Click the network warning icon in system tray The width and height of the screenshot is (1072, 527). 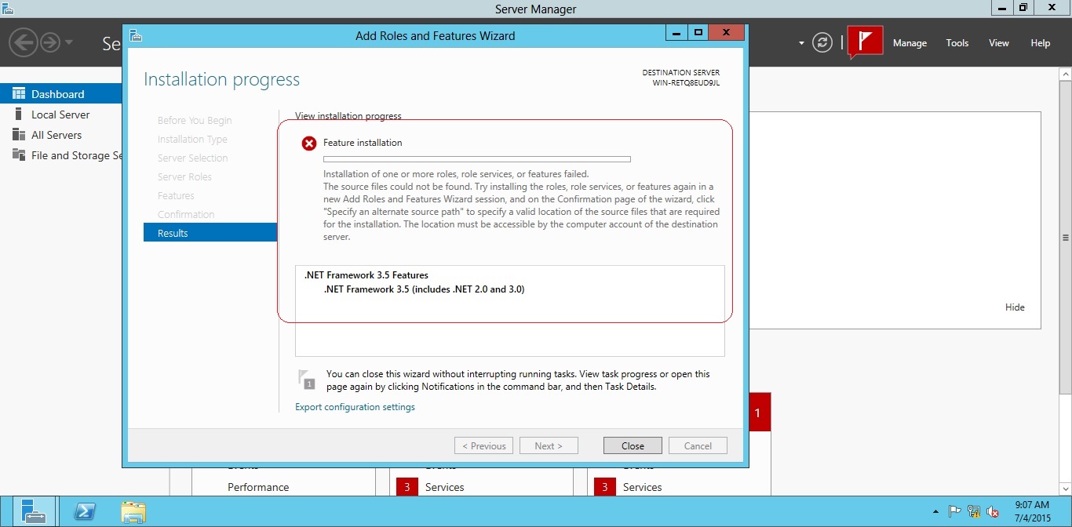tap(975, 509)
